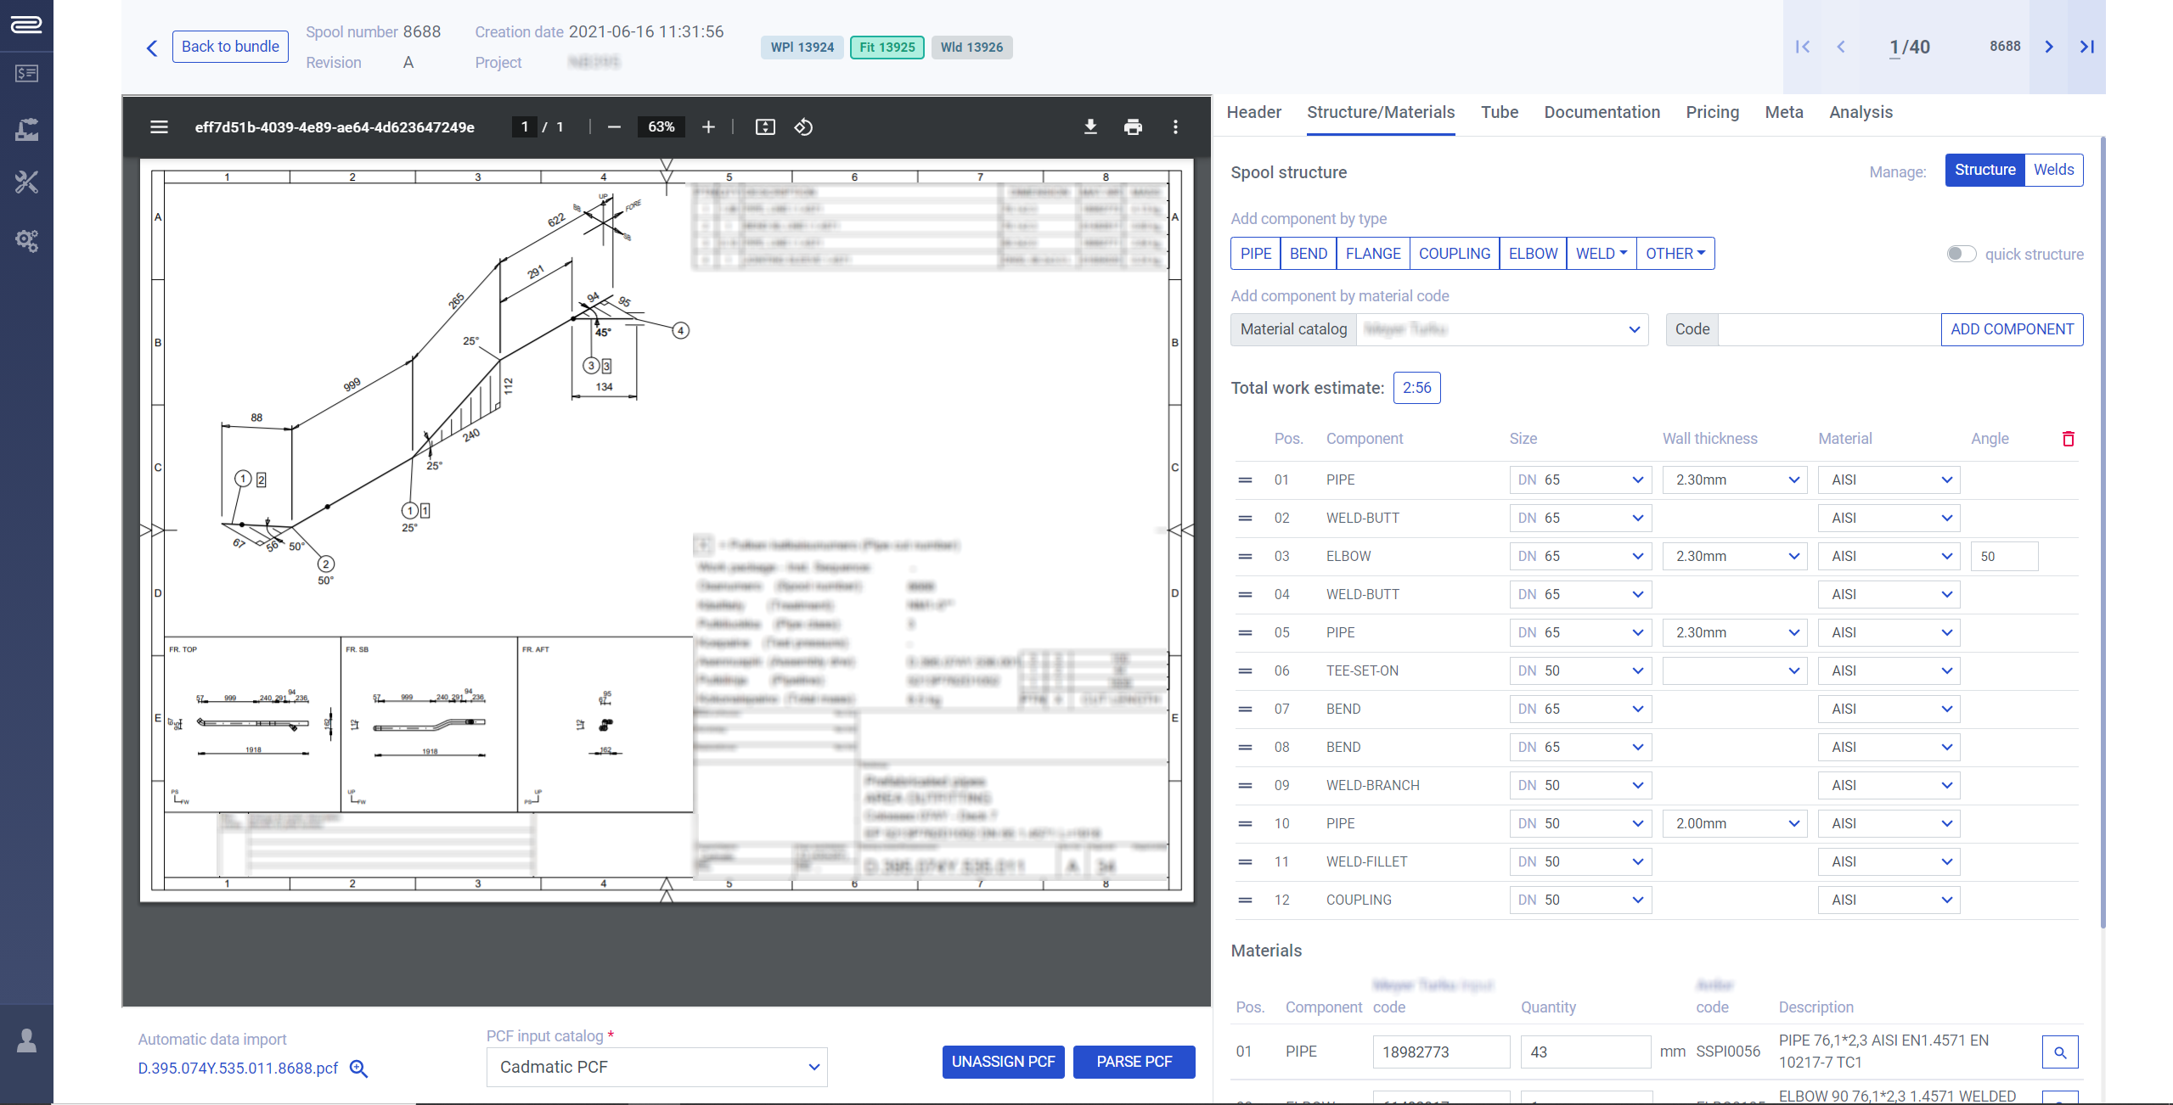Print the spool drawing
This screenshot has width=2173, height=1105.
point(1133,127)
